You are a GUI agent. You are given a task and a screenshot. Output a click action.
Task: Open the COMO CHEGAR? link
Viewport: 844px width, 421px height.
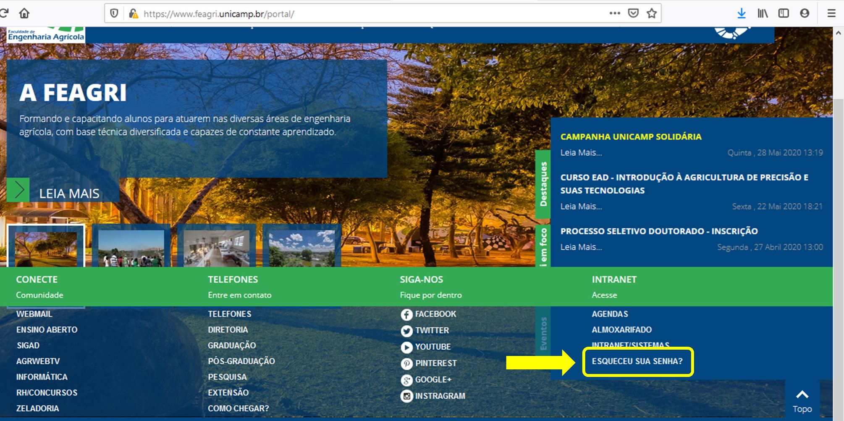coord(238,408)
